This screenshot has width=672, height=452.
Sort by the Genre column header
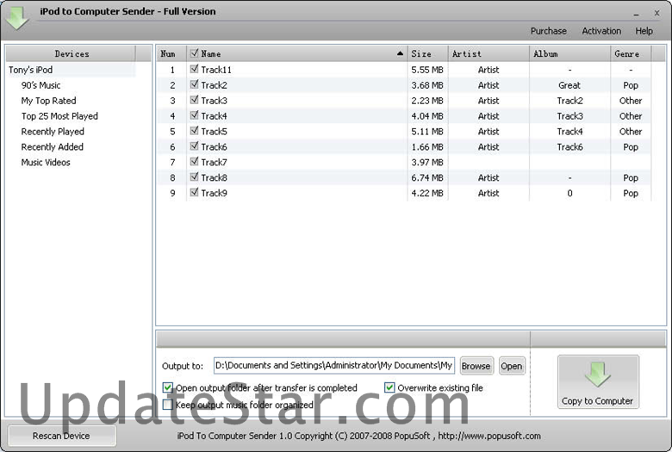click(631, 53)
